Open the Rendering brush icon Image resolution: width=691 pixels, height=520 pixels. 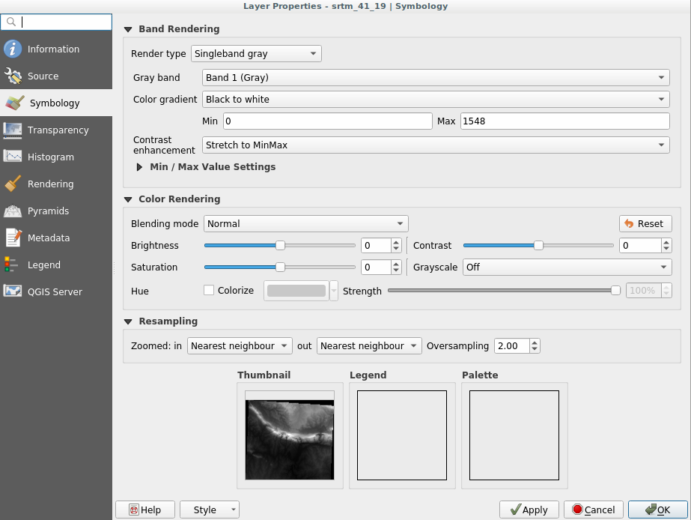(13, 184)
